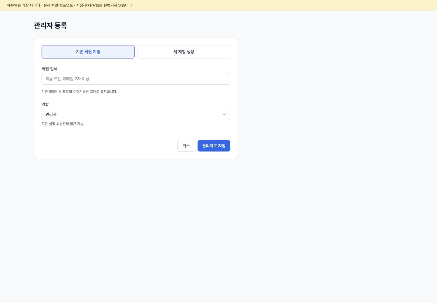Image resolution: width=437 pixels, height=303 pixels.
Task: Click the note 모든 설정·회원관리 접근 가능
Action: 63,124
